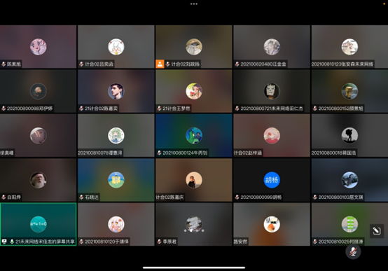The image size is (388, 271).
Task: Click the pink anime girl avatar
Action: [x=38, y=47]
